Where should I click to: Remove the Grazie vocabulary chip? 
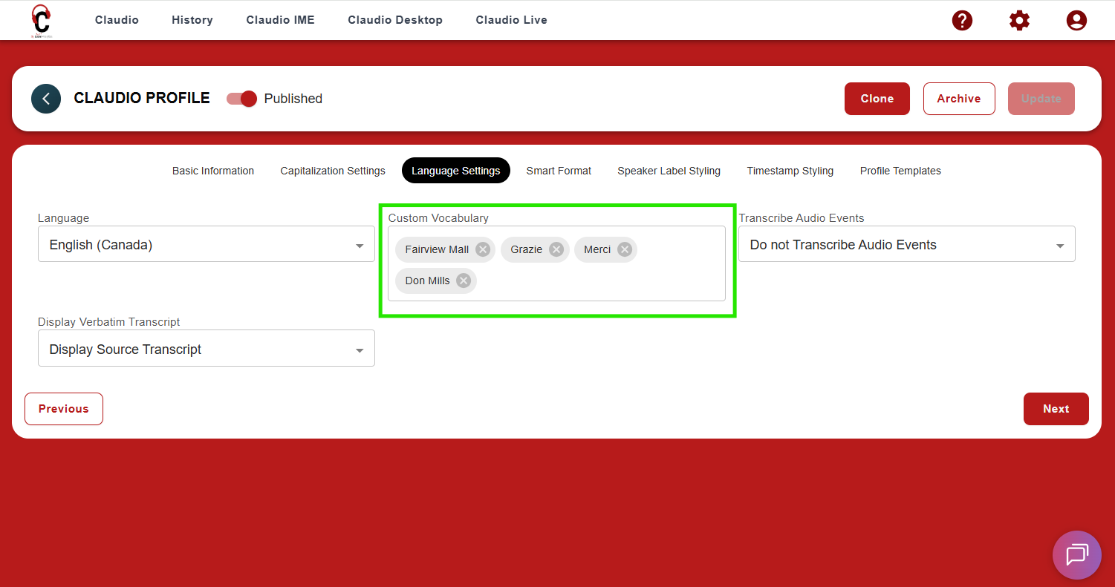tap(556, 249)
